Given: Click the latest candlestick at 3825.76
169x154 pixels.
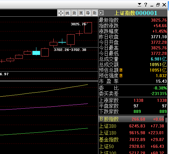Looking at the screenshot, I should (x=88, y=28).
